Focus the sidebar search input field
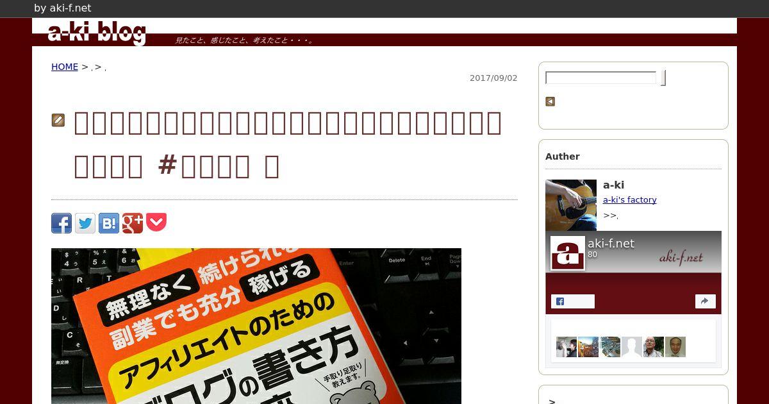The width and height of the screenshot is (769, 404). [600, 78]
